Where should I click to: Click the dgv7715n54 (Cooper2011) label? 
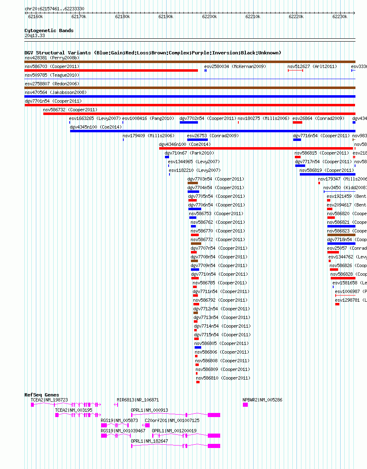[x=222, y=335]
